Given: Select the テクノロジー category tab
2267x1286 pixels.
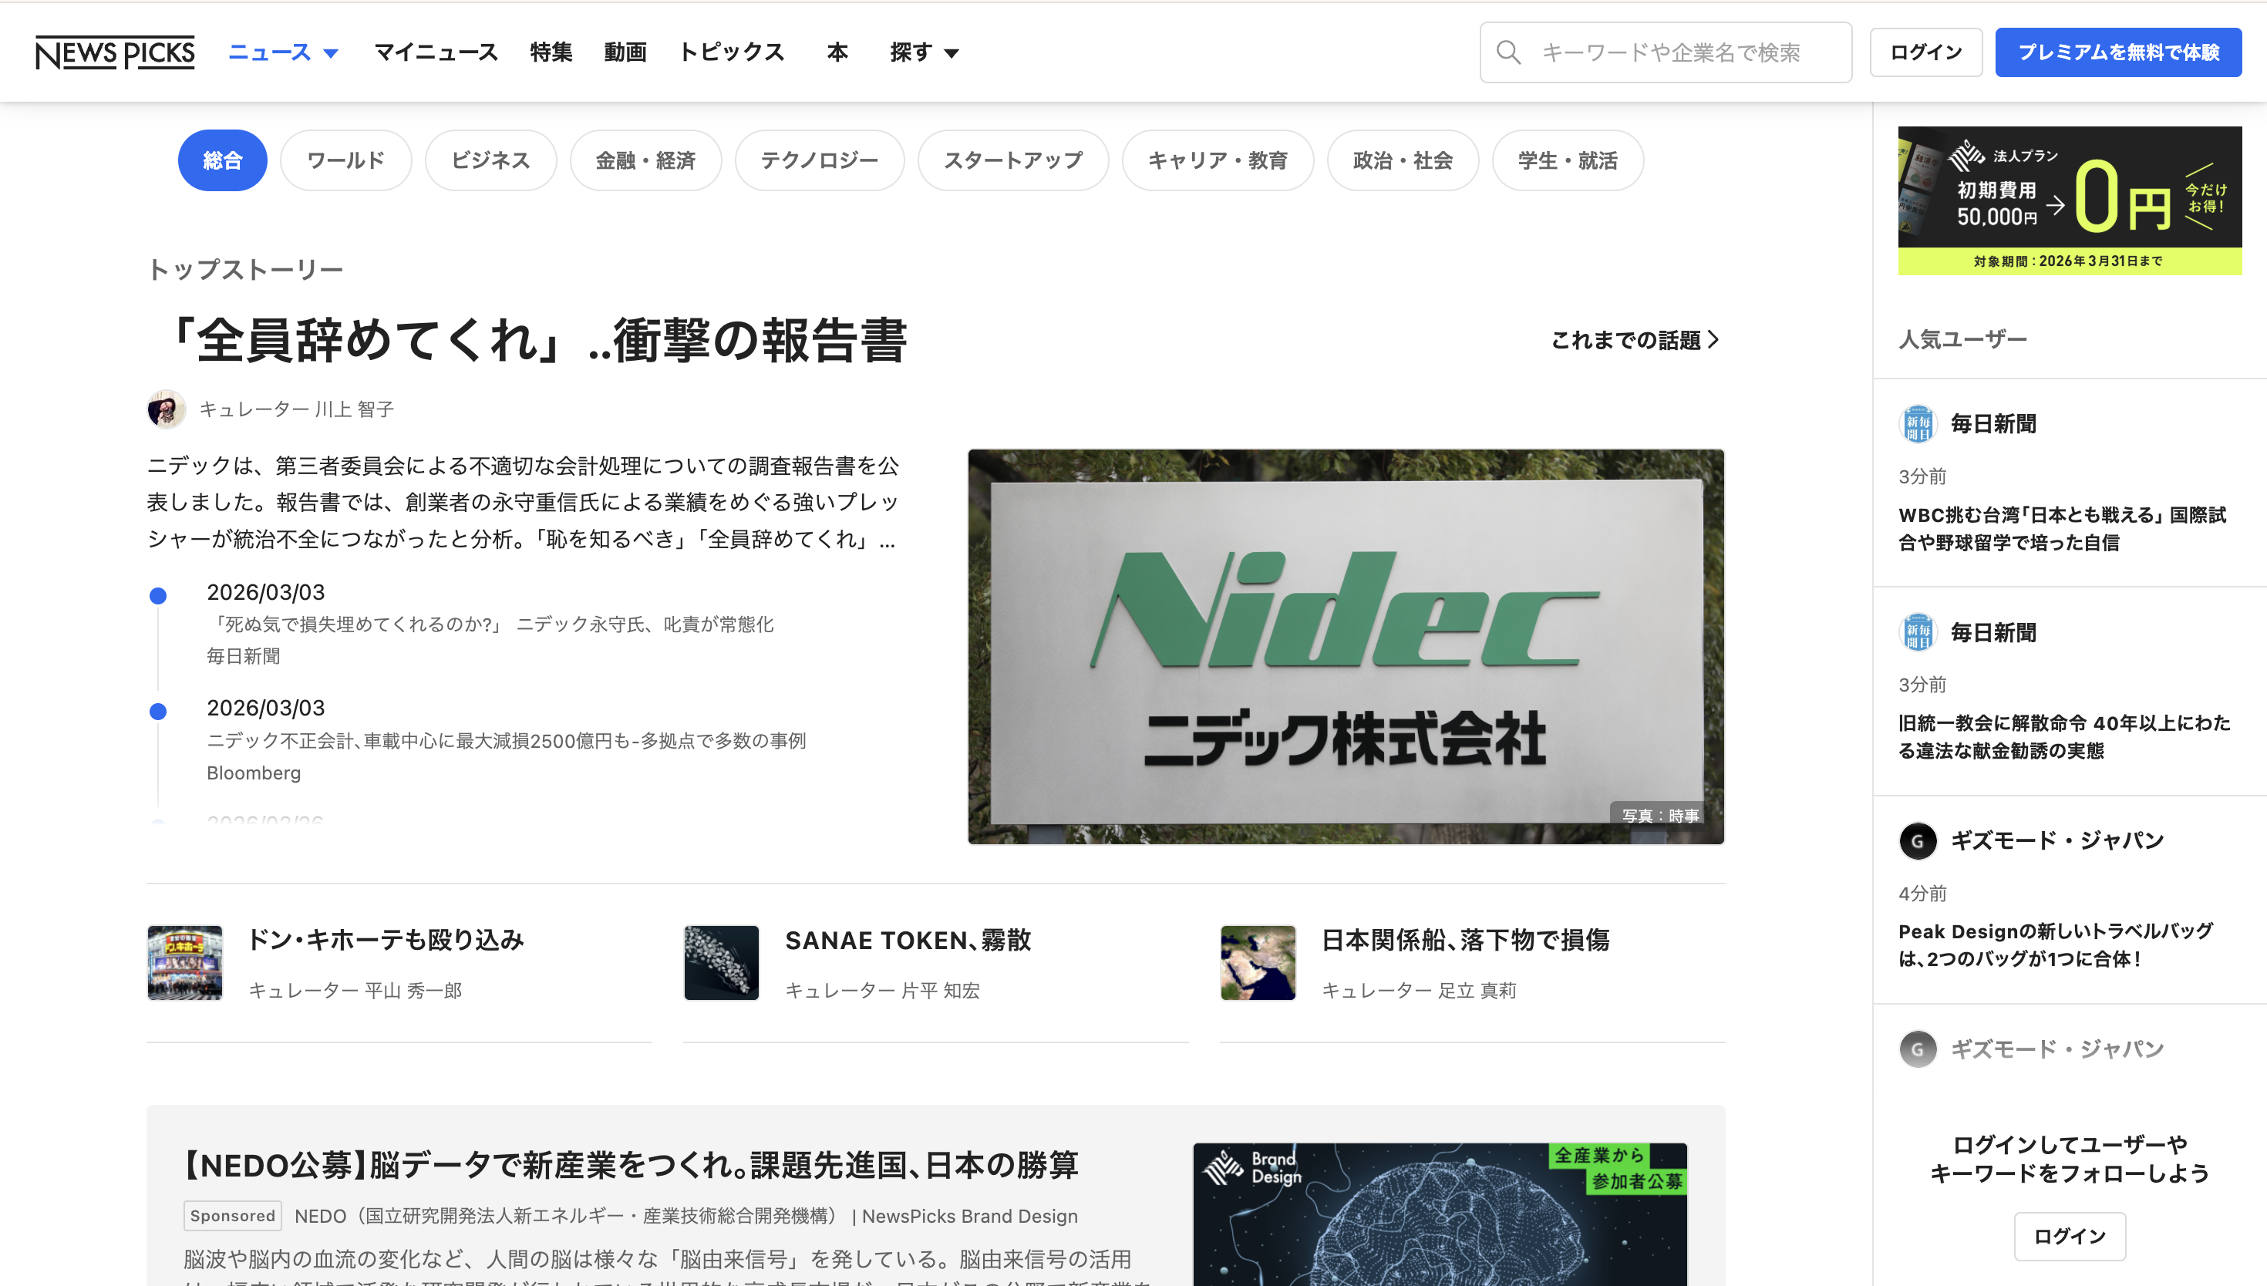Looking at the screenshot, I should (819, 160).
